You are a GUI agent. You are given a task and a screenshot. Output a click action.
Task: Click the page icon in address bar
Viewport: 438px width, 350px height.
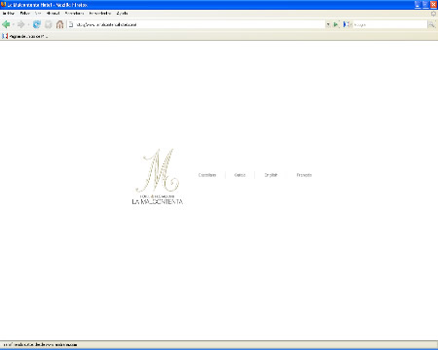pyautogui.click(x=70, y=24)
